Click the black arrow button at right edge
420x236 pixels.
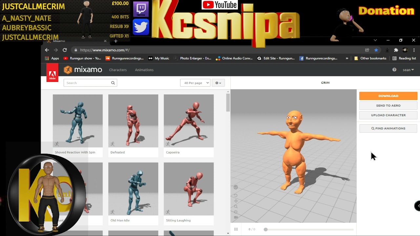coord(417,206)
